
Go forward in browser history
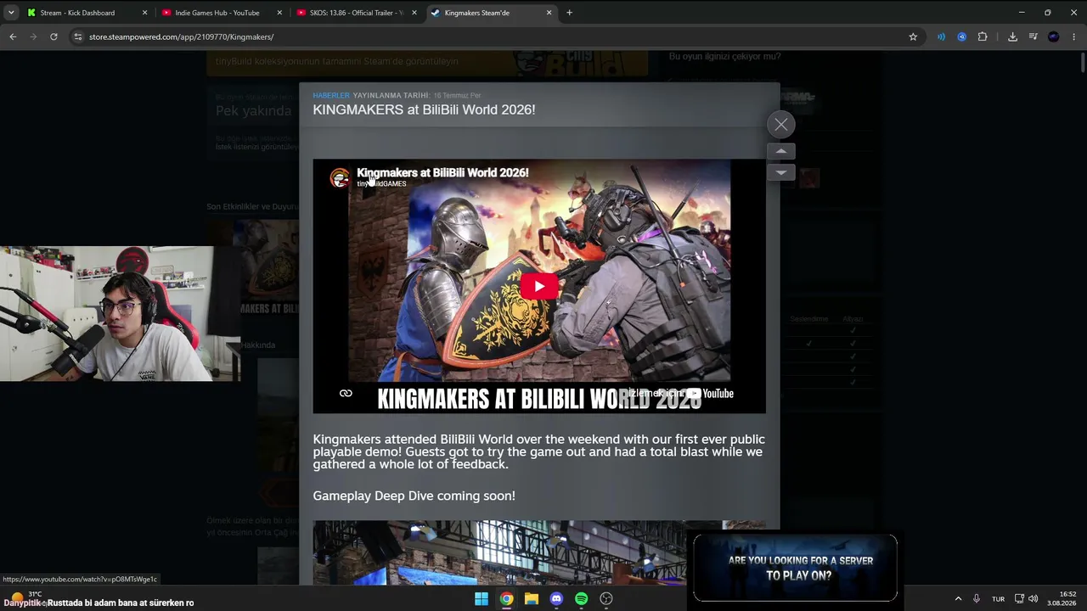[33, 36]
